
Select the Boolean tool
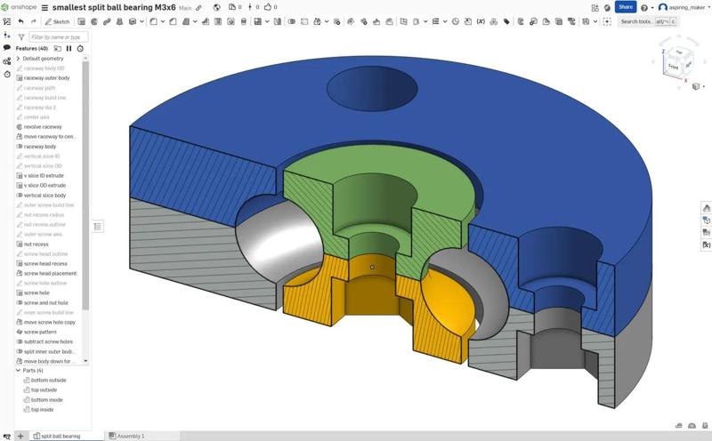(x=292, y=21)
